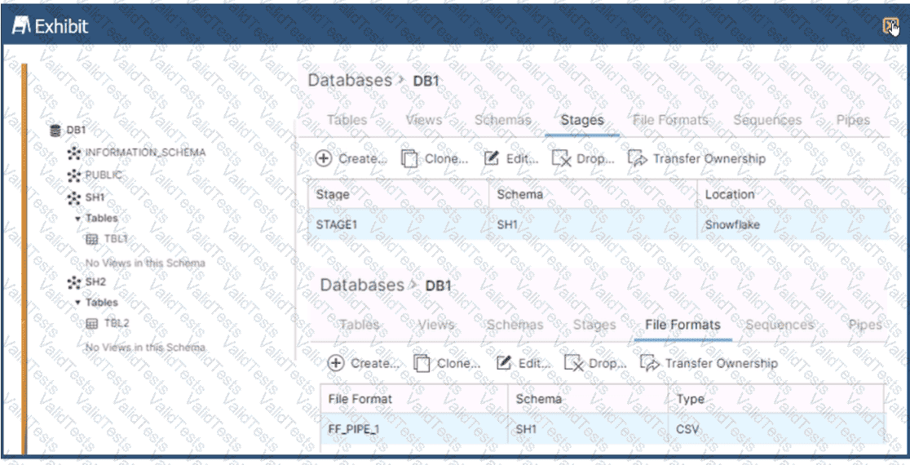Screen dimensions: 910x465
Task: Open the SH2 schema in the tree
Action: click(x=95, y=281)
